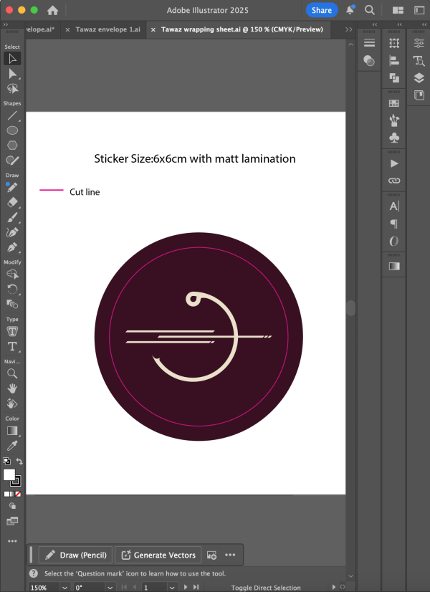The width and height of the screenshot is (430, 592).
Task: Activate the Zoom tool
Action: tap(12, 373)
